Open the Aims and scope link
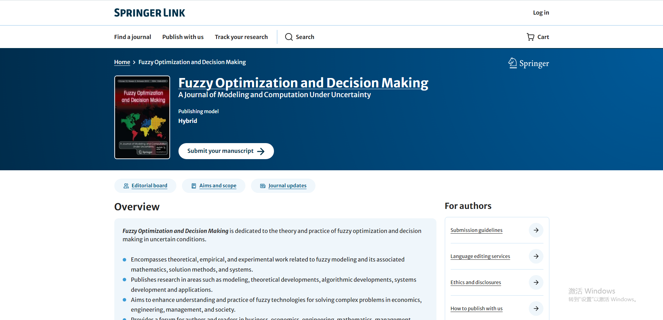This screenshot has height=320, width=663. [x=218, y=186]
